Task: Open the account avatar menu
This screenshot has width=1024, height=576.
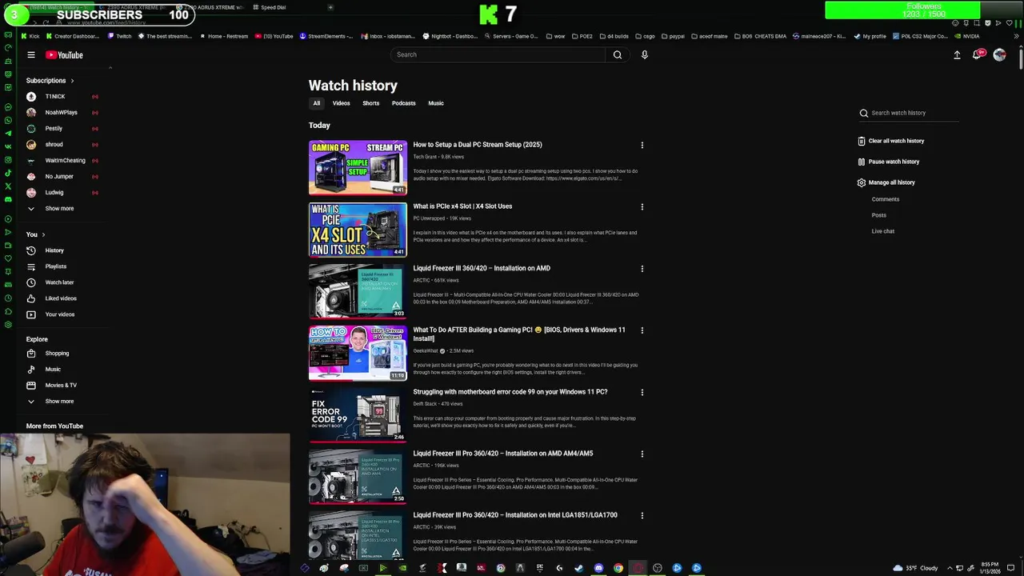Action: coord(999,54)
